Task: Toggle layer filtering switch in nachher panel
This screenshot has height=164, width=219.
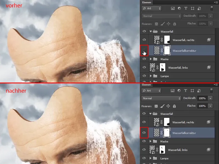Action: [x=211, y=91]
